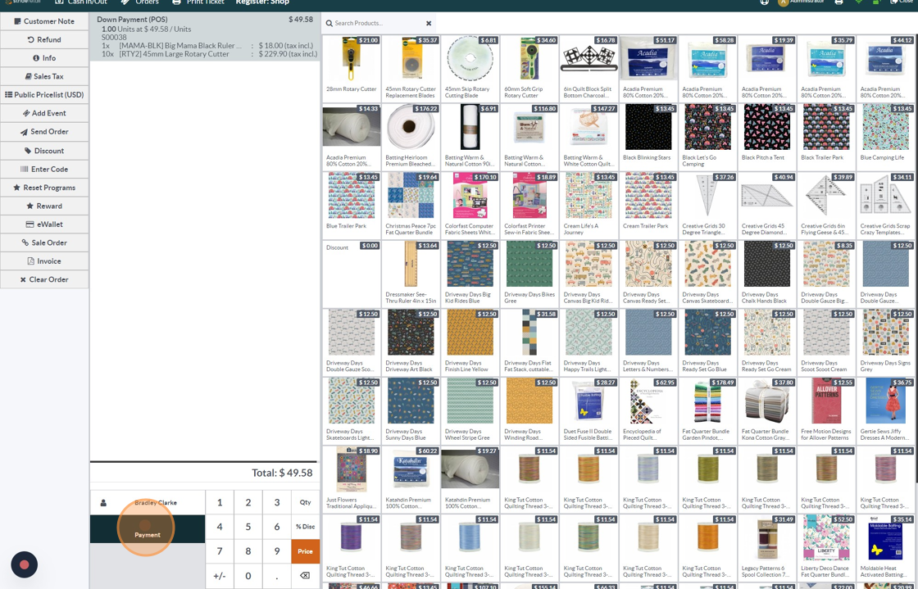This screenshot has height=589, width=918.
Task: Add Batting Heirloom Premium Bleached product
Action: tap(411, 137)
